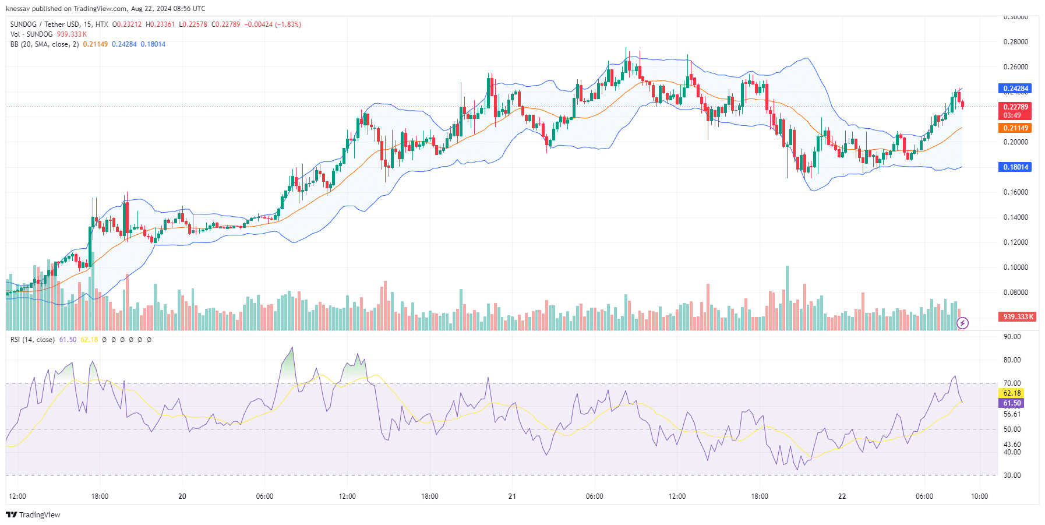This screenshot has width=1045, height=525.
Task: Click the RSI 50.00 axis tick
Action: click(1012, 429)
